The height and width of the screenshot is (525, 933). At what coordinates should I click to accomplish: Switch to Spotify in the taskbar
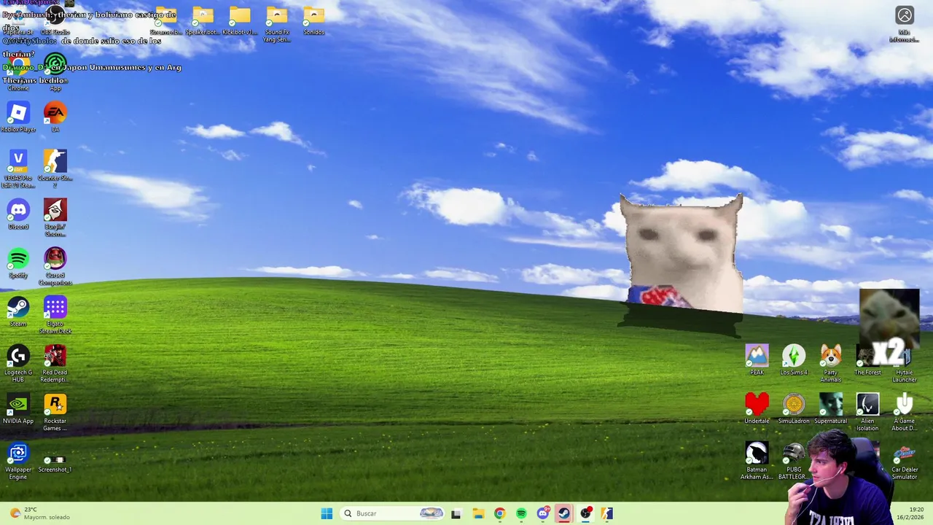click(521, 513)
